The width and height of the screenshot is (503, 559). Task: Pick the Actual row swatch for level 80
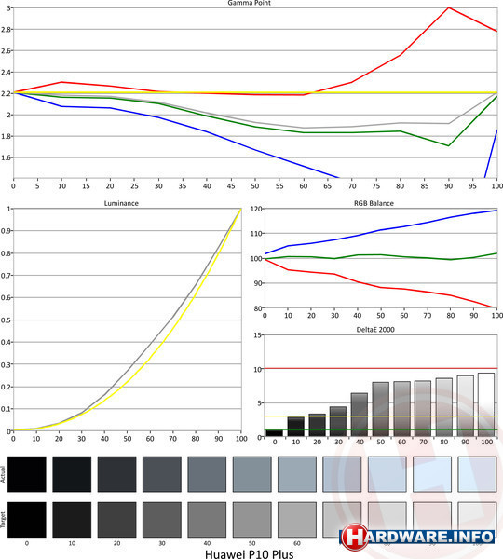pyautogui.click(x=387, y=474)
